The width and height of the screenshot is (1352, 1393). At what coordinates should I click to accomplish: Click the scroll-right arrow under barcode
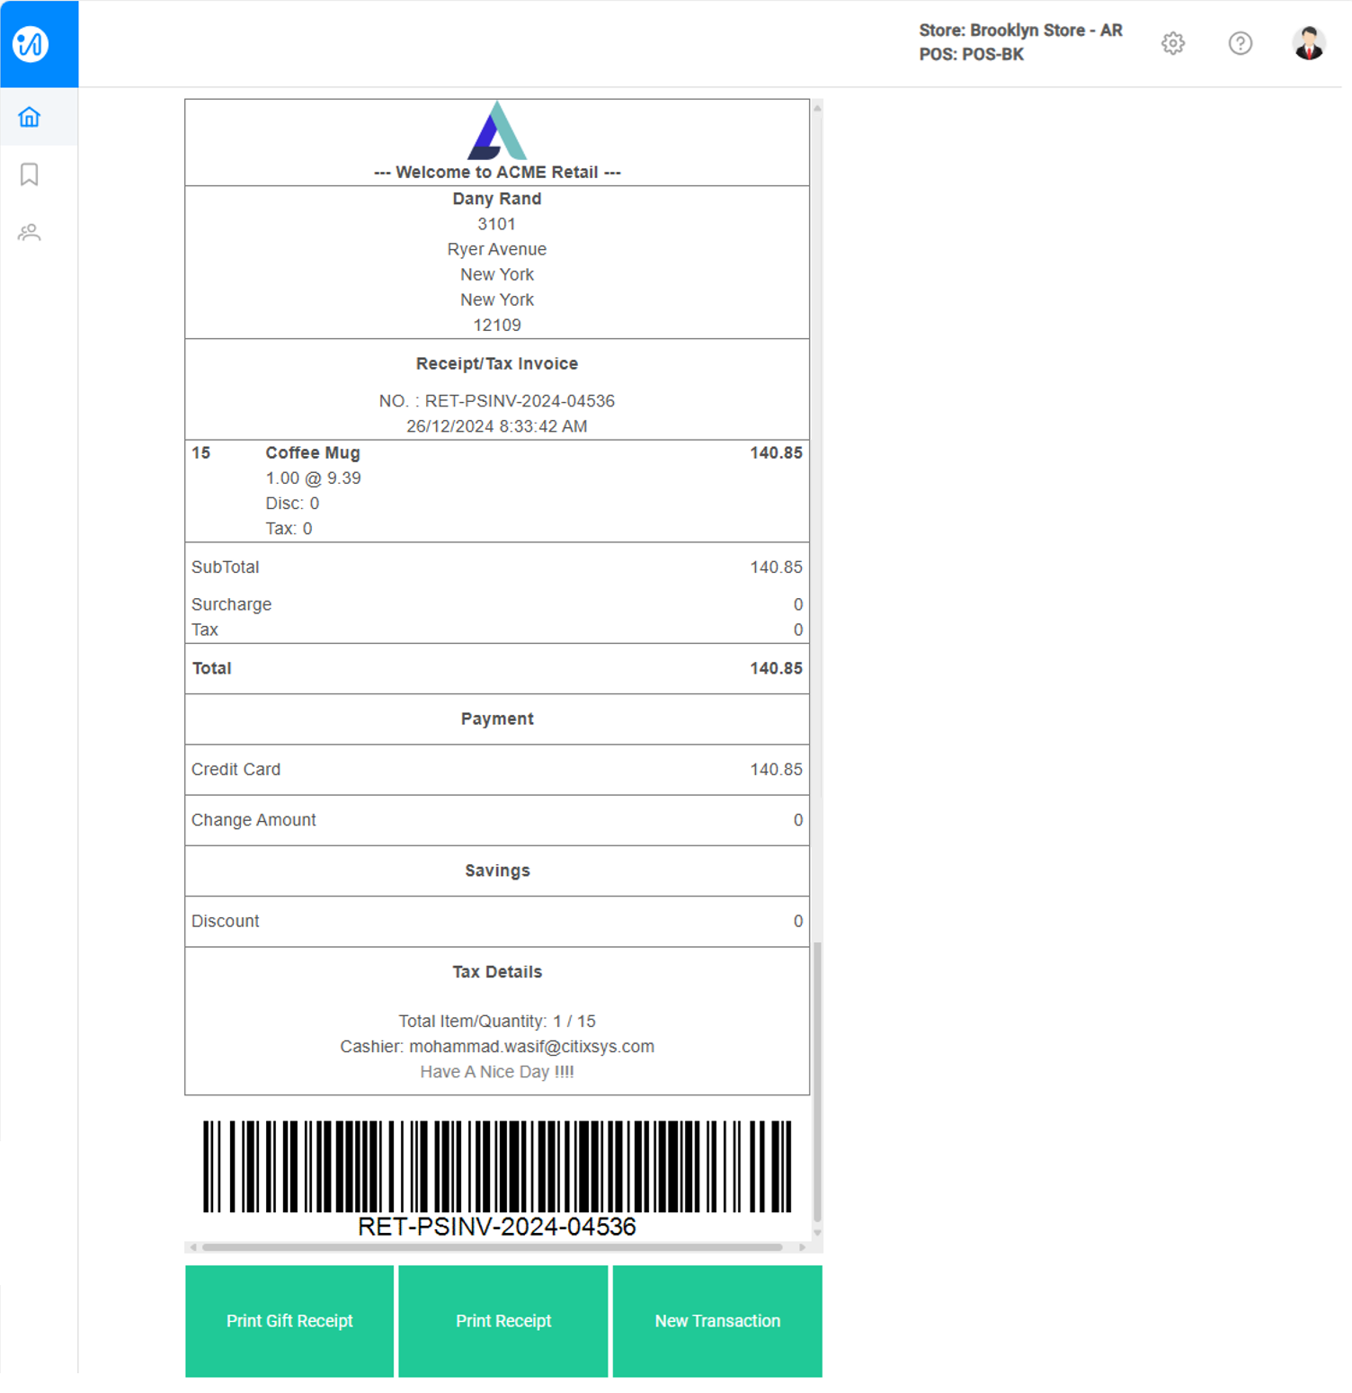coord(802,1247)
